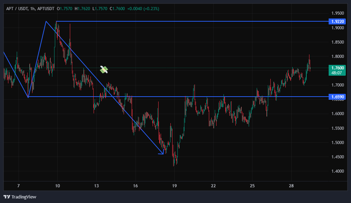
Task: Click the flying money emoji sticker
Action: tap(104, 69)
